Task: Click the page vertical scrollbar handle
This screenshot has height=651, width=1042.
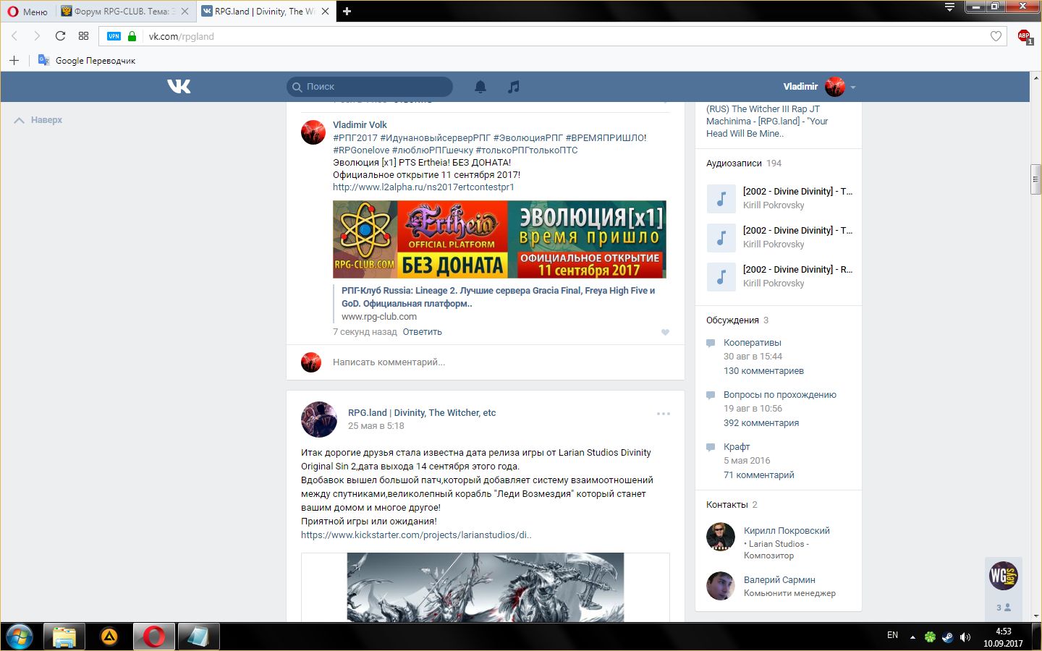Action: point(1035,179)
